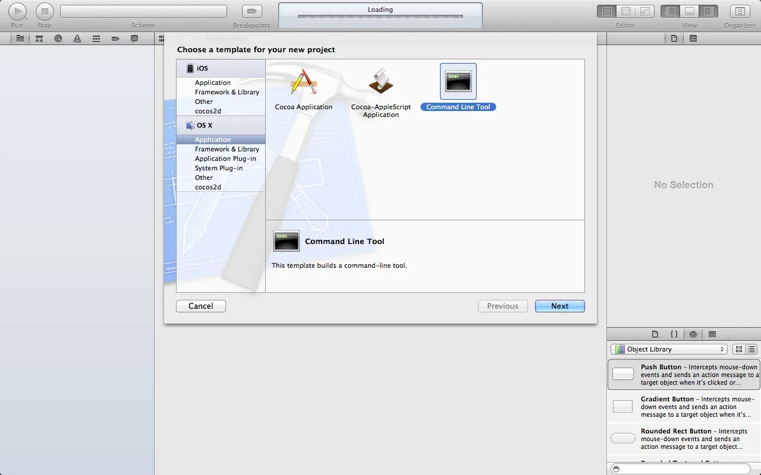Enable the standard Editor mode
The width and height of the screenshot is (761, 475).
pyautogui.click(x=606, y=11)
